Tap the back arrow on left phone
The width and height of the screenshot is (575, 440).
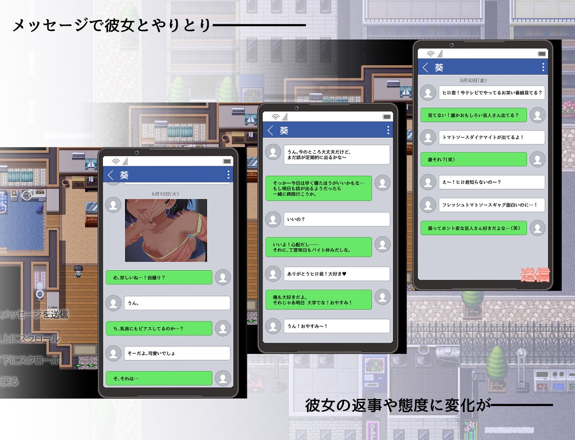pos(111,175)
